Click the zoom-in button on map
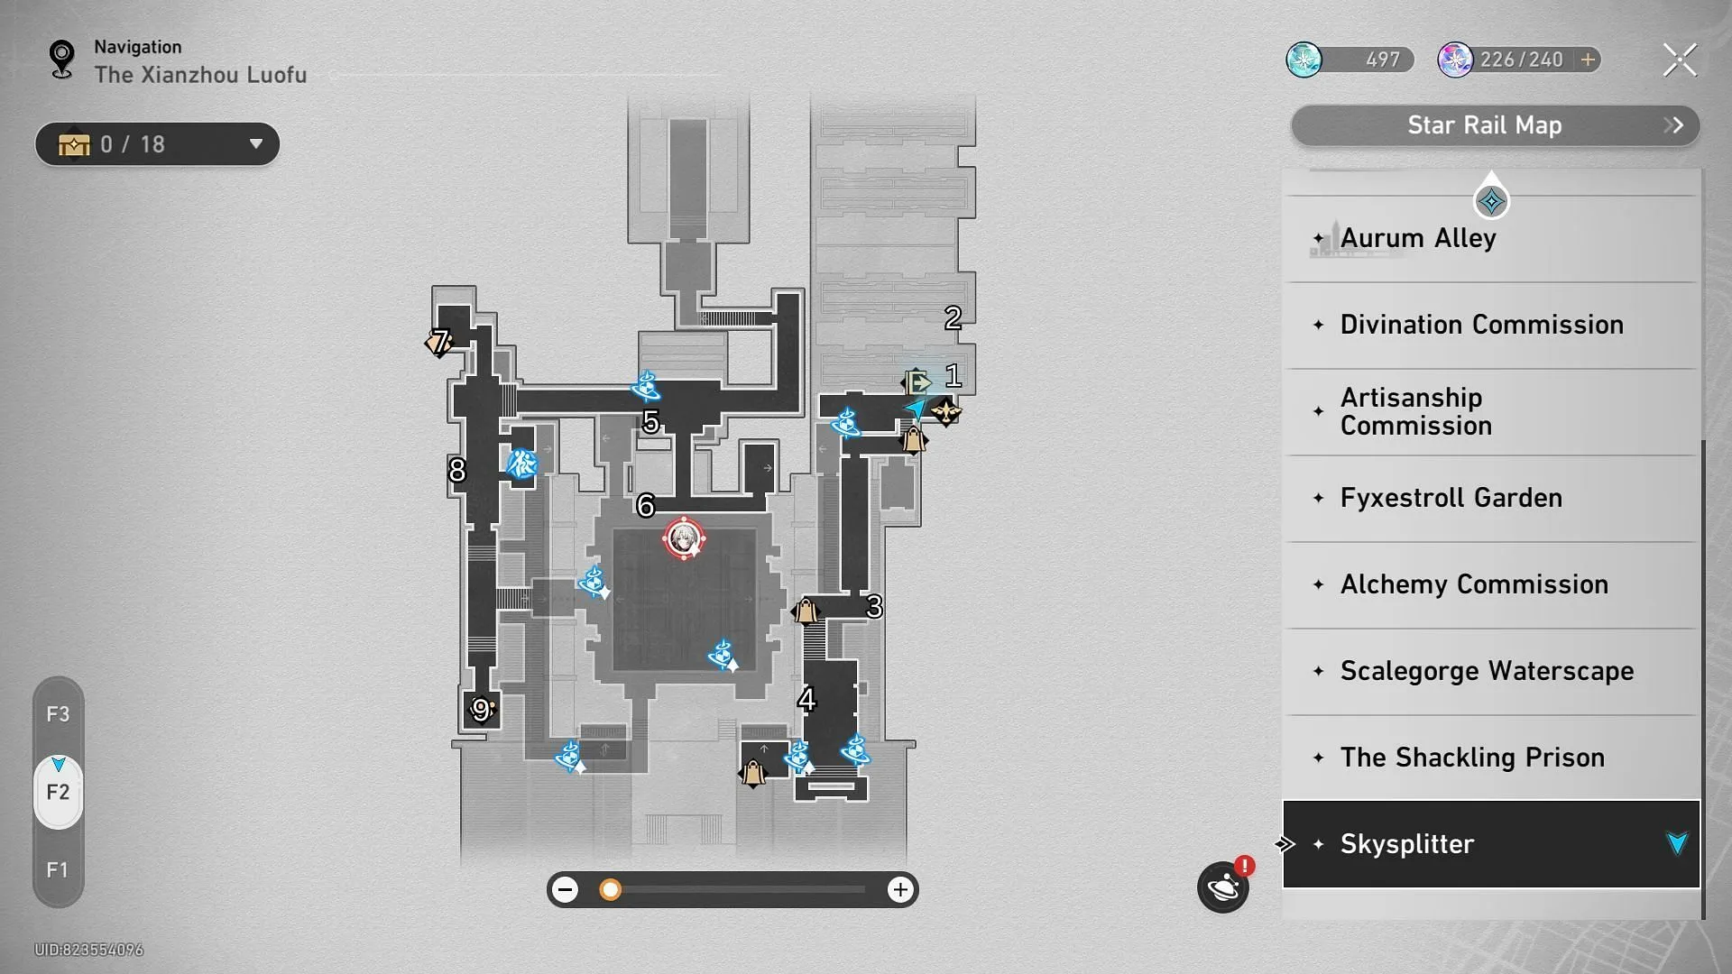This screenshot has width=1732, height=974. click(900, 888)
